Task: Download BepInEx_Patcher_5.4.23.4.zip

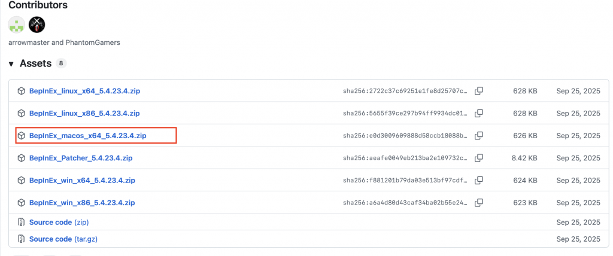Action: point(81,158)
